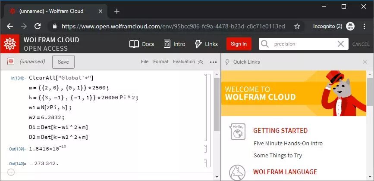Click the notebook vertical scrollbar thumb
Screen dimensions: 374x181
tap(217, 104)
